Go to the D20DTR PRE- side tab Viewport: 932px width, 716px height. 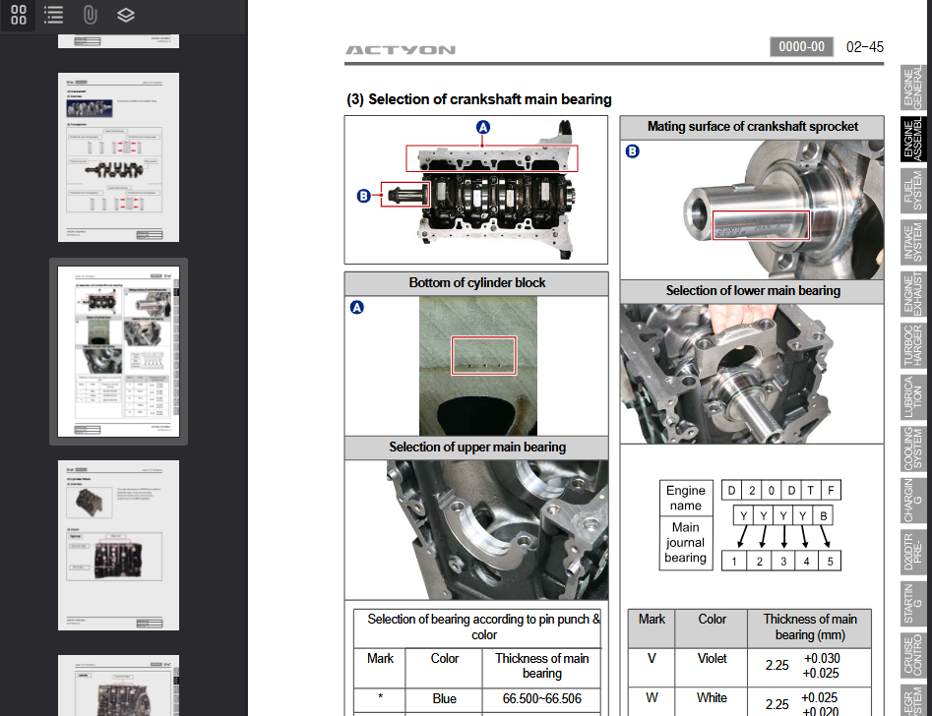913,552
